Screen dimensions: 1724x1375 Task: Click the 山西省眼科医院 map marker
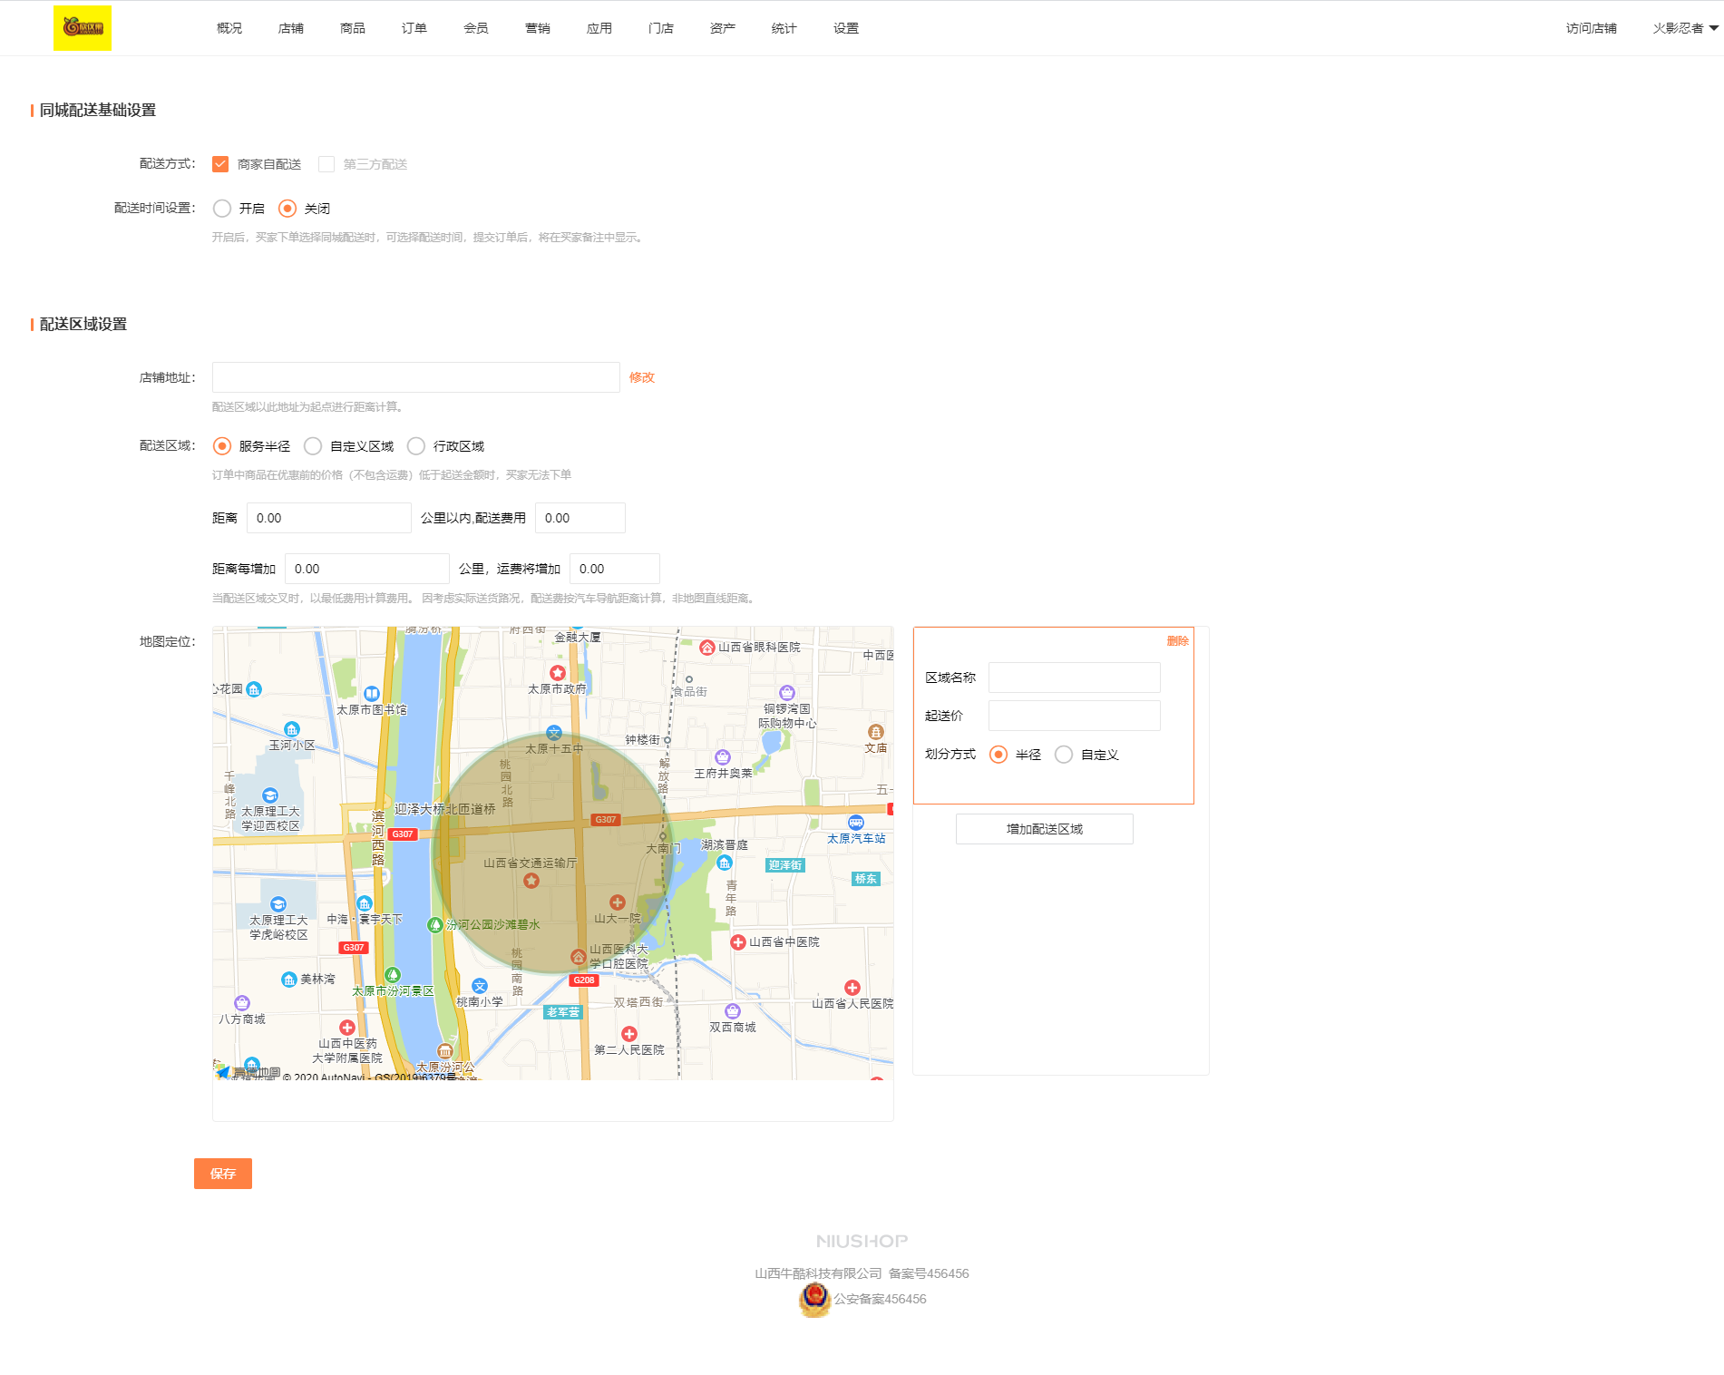707,647
